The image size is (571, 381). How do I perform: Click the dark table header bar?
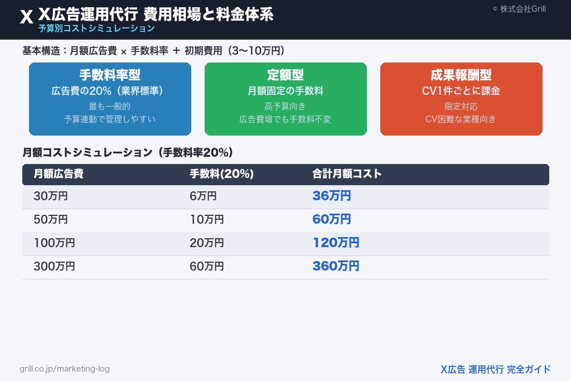pos(285,174)
